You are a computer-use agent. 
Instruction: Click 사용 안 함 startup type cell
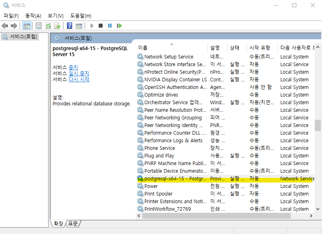(x=260, y=87)
